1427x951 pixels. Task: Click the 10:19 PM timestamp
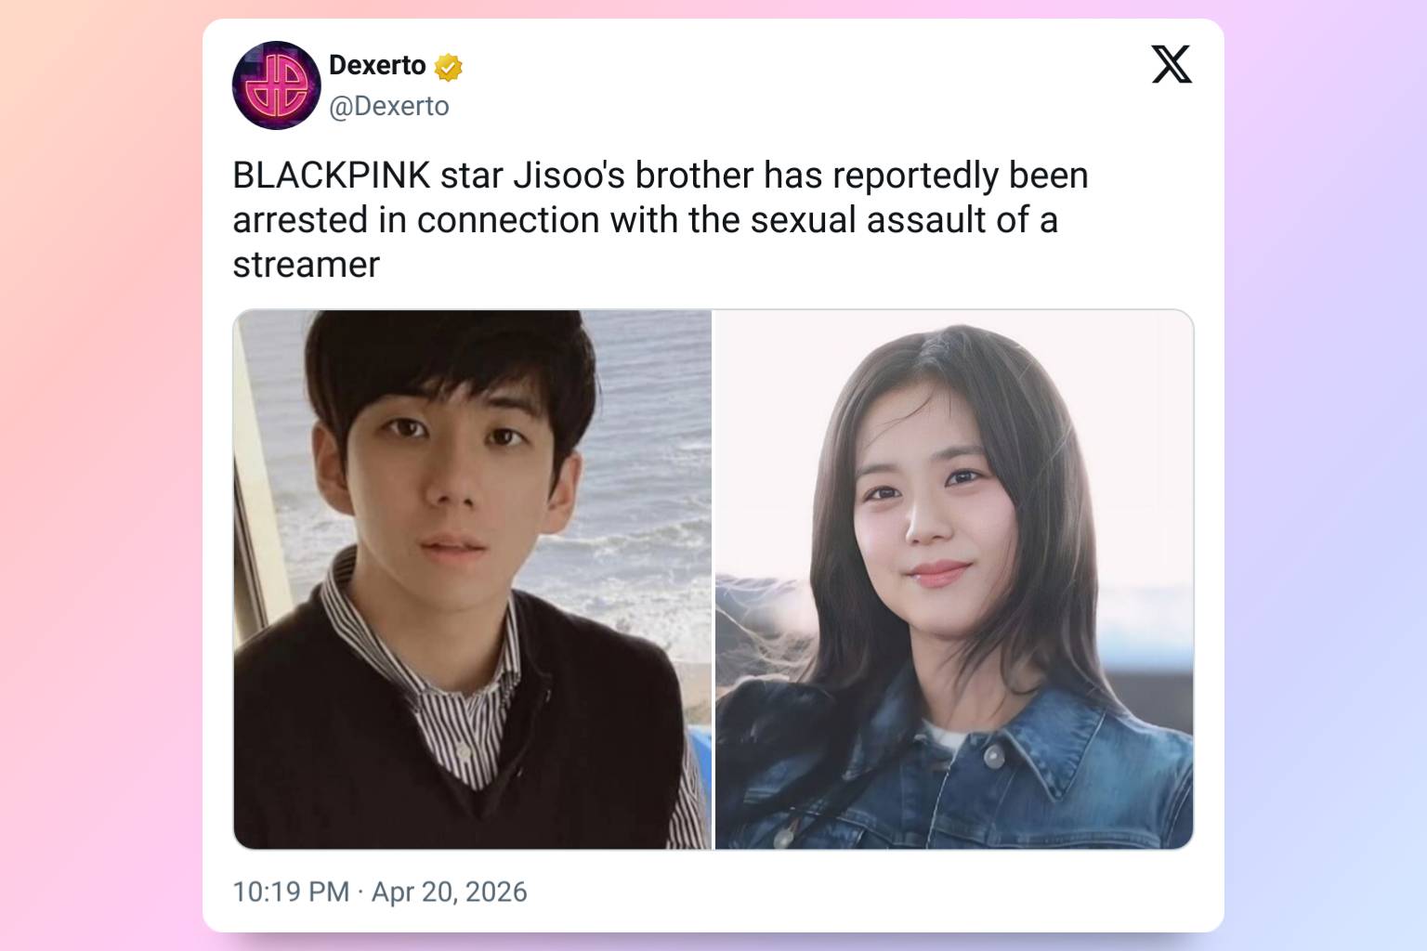click(x=291, y=892)
